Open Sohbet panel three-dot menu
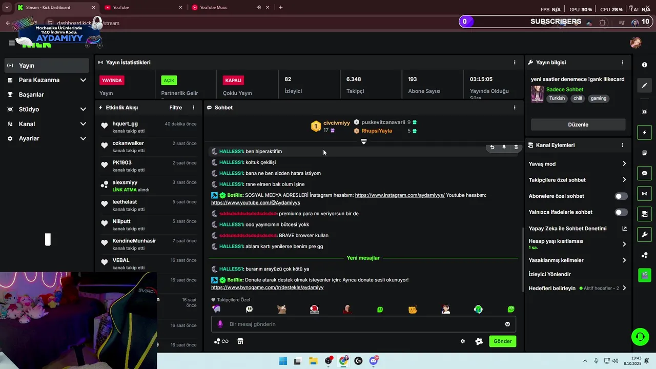 [515, 108]
